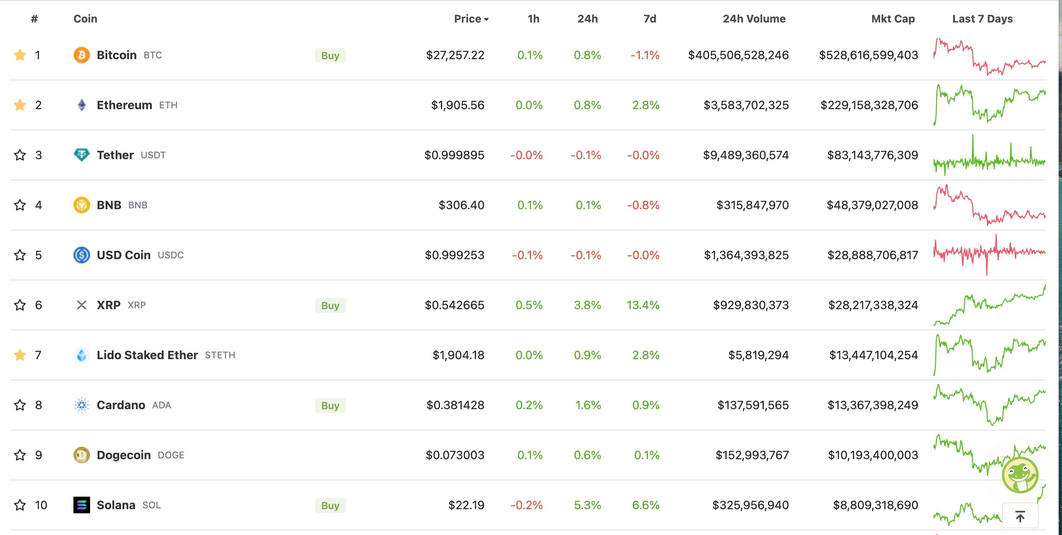Viewport: 1062px width, 535px height.
Task: Open the Ethereum coin page link
Action: (124, 105)
